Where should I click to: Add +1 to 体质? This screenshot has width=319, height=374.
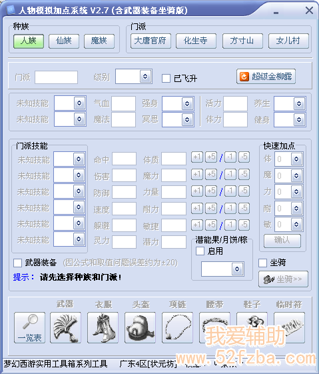click(x=197, y=157)
